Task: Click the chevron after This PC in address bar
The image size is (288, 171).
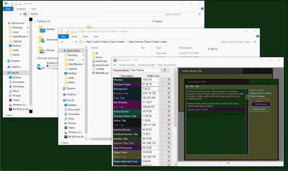Action: (x=40, y=14)
